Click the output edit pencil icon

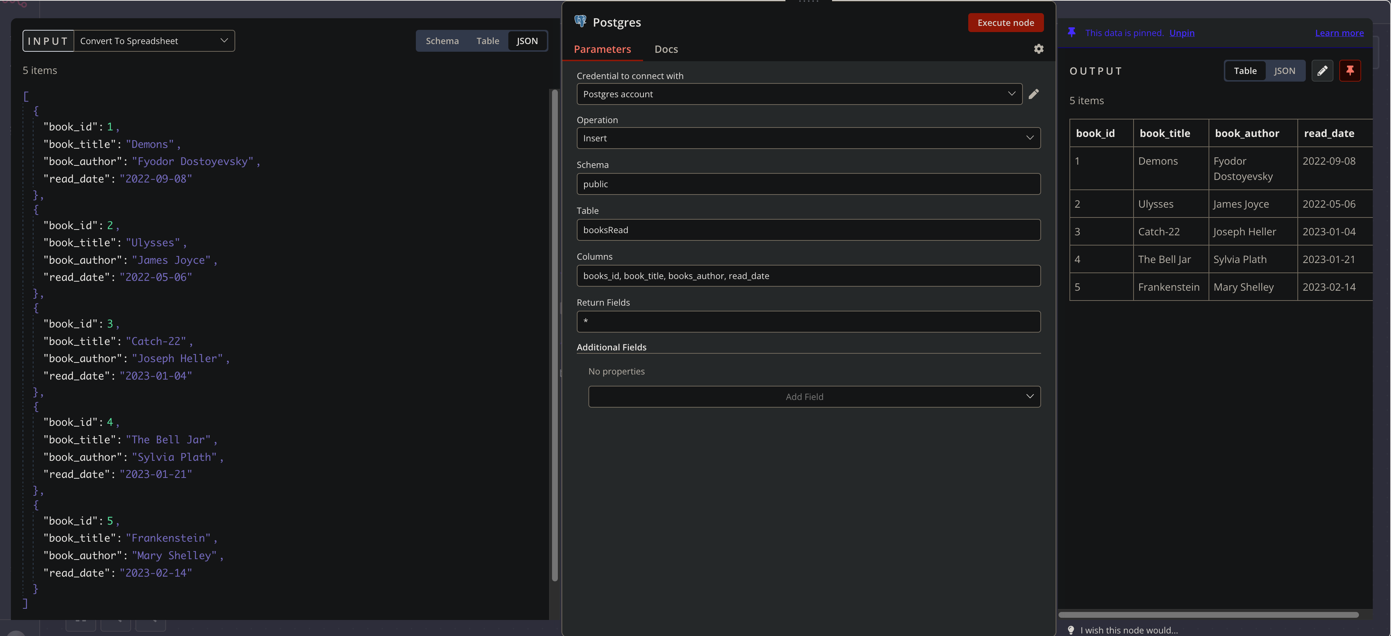pyautogui.click(x=1323, y=71)
